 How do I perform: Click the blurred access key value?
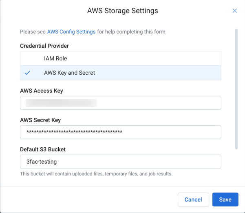click(x=61, y=103)
